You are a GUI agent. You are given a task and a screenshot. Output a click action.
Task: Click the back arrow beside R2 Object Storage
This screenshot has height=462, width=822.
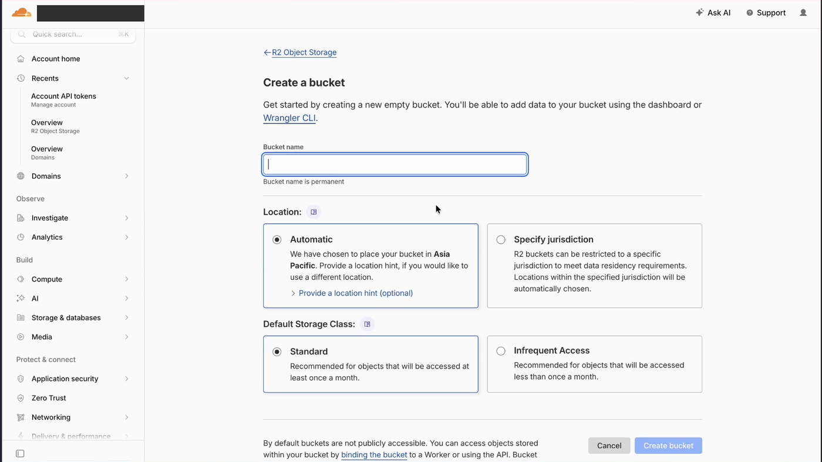coord(267,52)
